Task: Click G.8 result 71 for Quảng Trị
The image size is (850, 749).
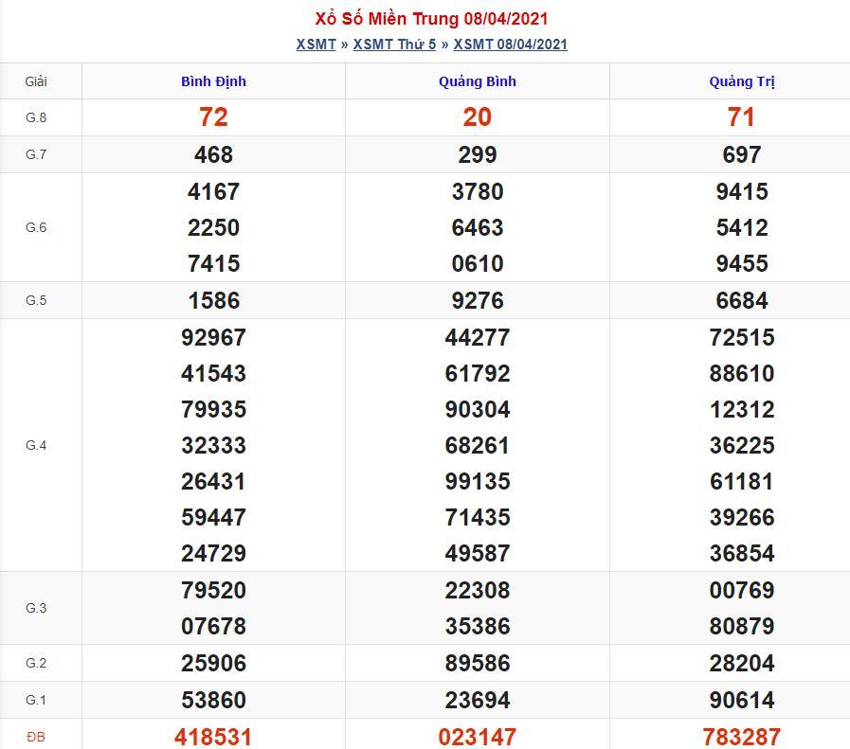Action: [x=742, y=117]
